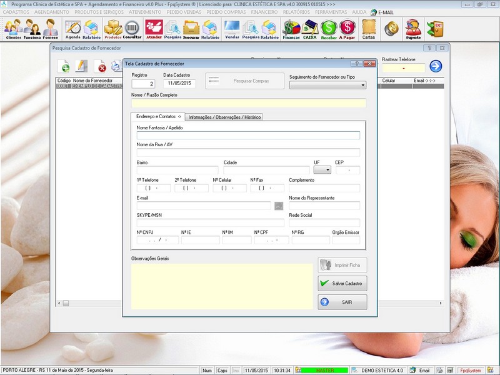
Task: Open the PRODUTOS E SERVIÇOS menu
Action: point(99,12)
